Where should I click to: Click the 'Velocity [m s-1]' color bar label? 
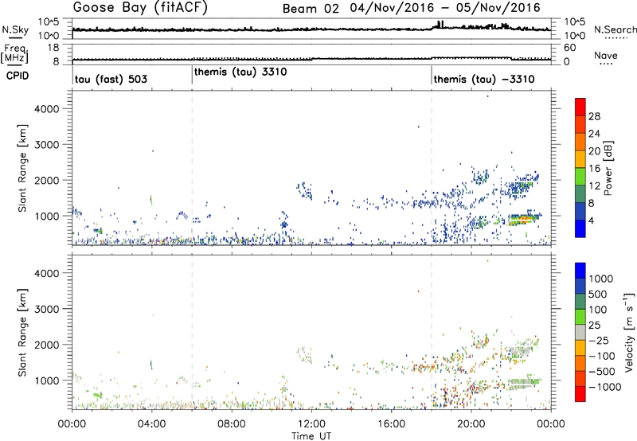point(629,332)
